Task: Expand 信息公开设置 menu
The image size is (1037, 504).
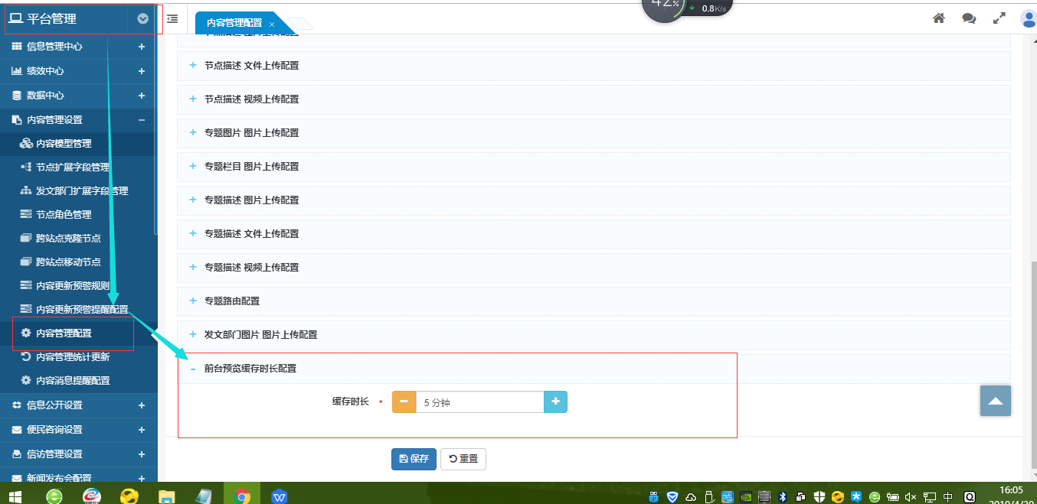Action: coord(79,405)
